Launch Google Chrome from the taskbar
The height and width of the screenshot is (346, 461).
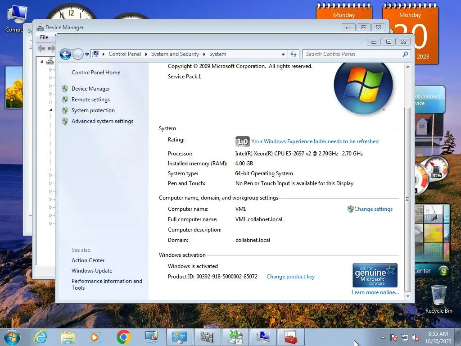coord(123,337)
